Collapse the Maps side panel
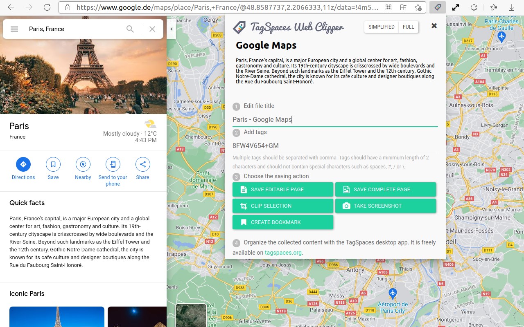This screenshot has width=524, height=327. pyautogui.click(x=172, y=29)
